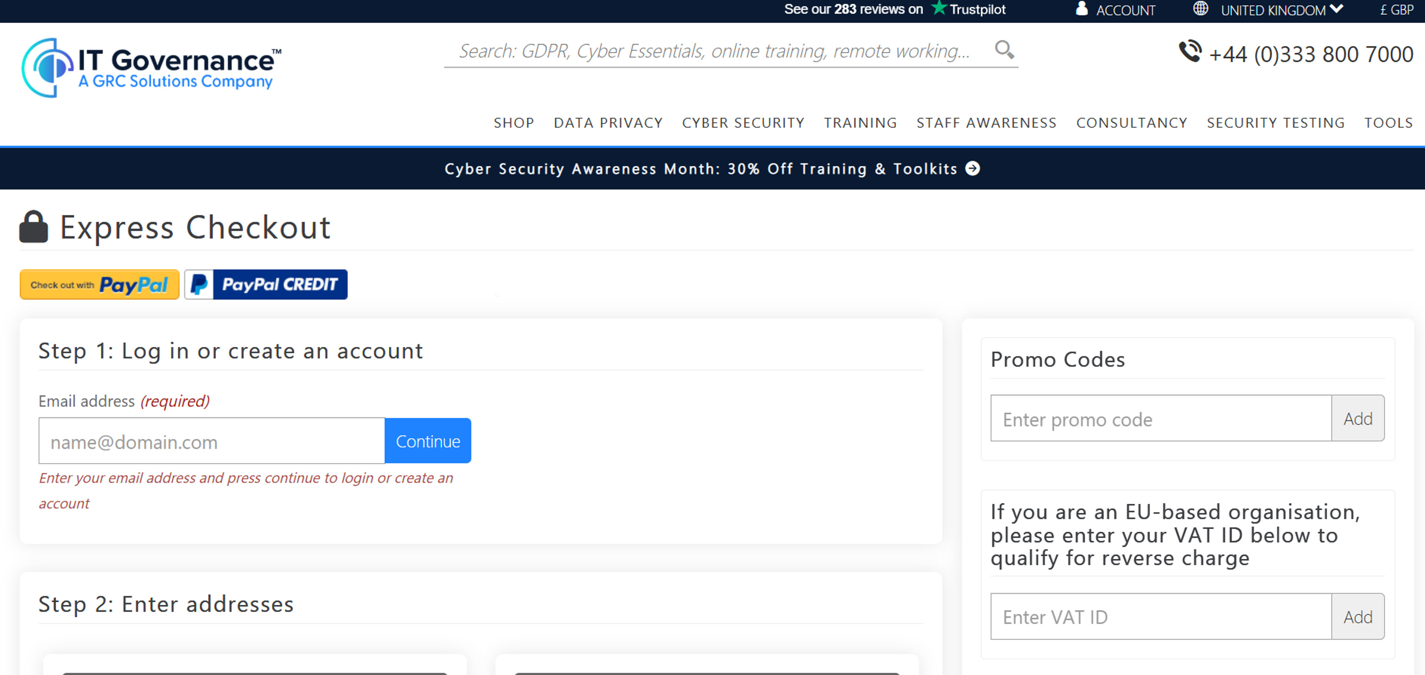Image resolution: width=1425 pixels, height=675 pixels.
Task: Click the email address input field
Action: click(x=211, y=441)
